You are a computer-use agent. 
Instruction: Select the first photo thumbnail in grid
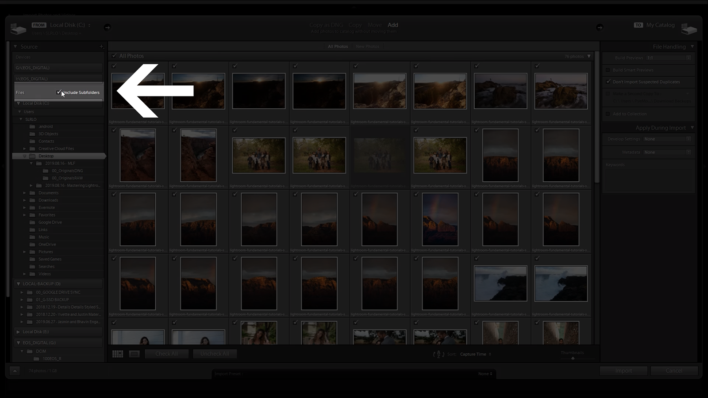138,91
